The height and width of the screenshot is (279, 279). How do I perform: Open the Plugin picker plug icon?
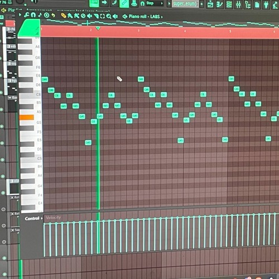(266, 4)
